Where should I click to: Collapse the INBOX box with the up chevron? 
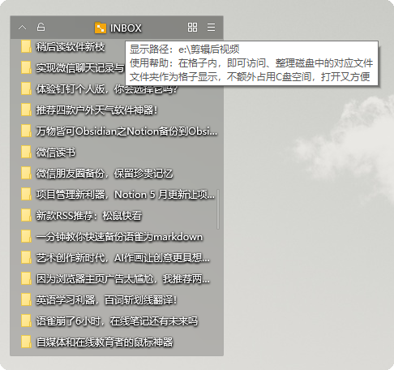coord(23,28)
